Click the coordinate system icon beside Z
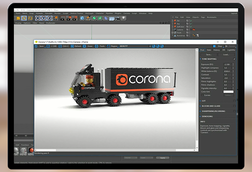The image size is (252, 172). pos(55,18)
